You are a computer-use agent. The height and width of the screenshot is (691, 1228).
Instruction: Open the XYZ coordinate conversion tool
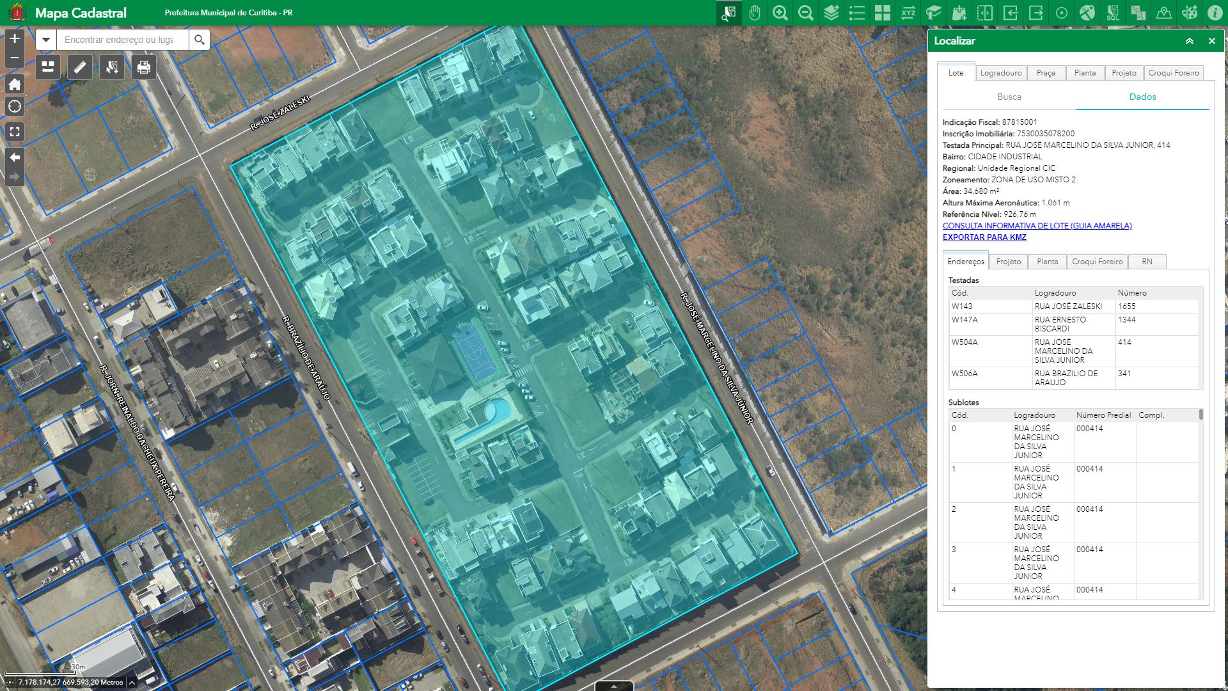pyautogui.click(x=908, y=13)
